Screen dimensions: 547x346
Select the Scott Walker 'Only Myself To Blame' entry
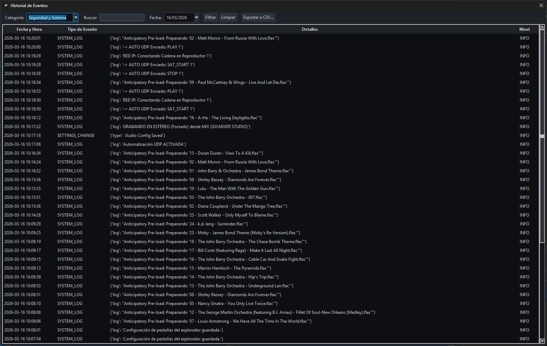pos(271,215)
